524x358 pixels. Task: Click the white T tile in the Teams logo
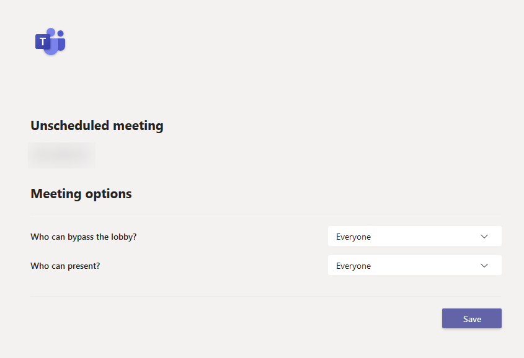coord(43,41)
